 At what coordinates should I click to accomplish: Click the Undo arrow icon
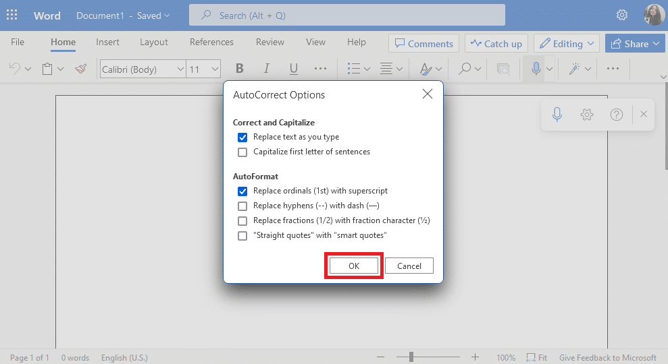pos(14,69)
